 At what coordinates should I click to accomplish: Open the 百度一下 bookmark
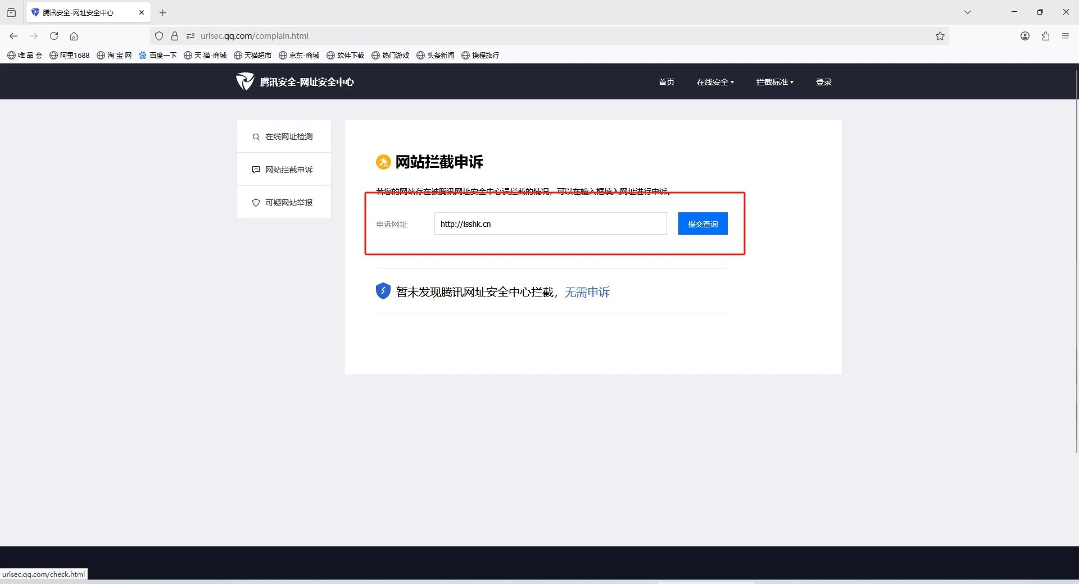coord(158,55)
